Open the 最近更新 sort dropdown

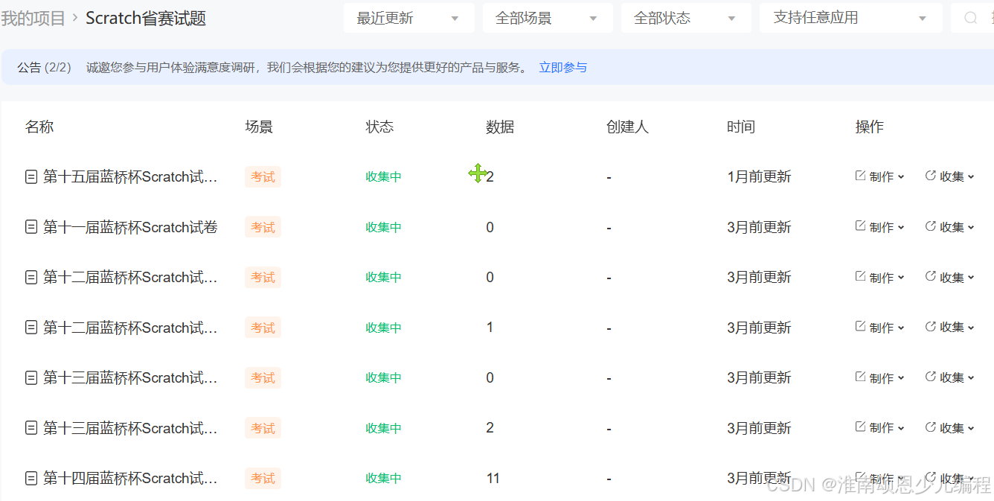click(x=408, y=18)
